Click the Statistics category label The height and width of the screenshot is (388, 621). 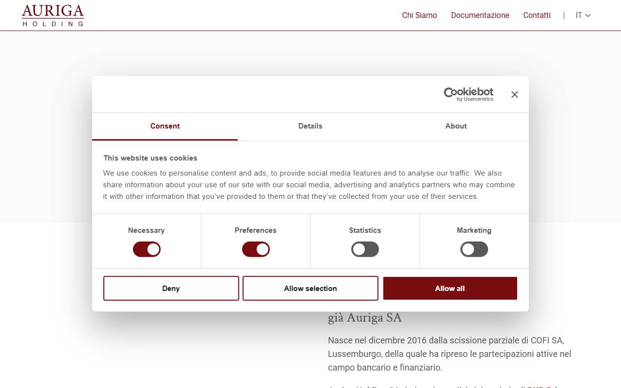(365, 230)
